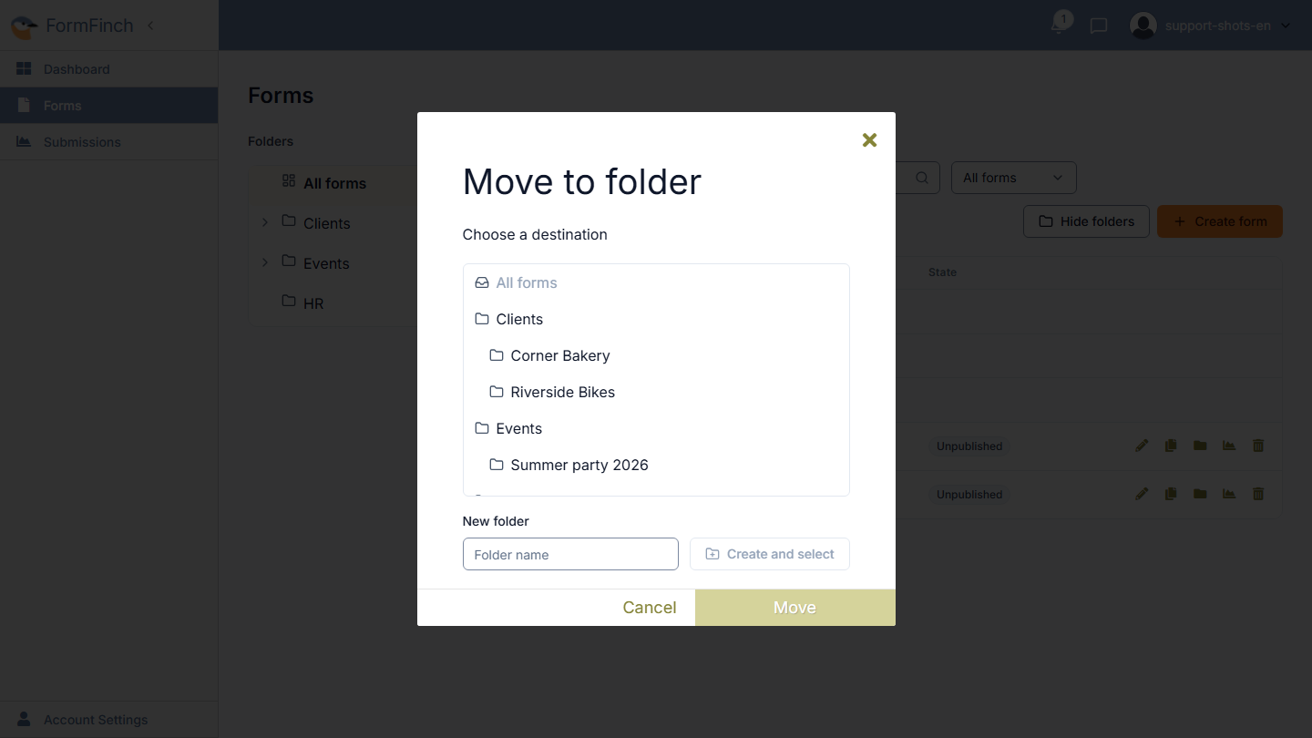The width and height of the screenshot is (1312, 738).
Task: Select All forms destination in the dialog
Action: click(656, 282)
